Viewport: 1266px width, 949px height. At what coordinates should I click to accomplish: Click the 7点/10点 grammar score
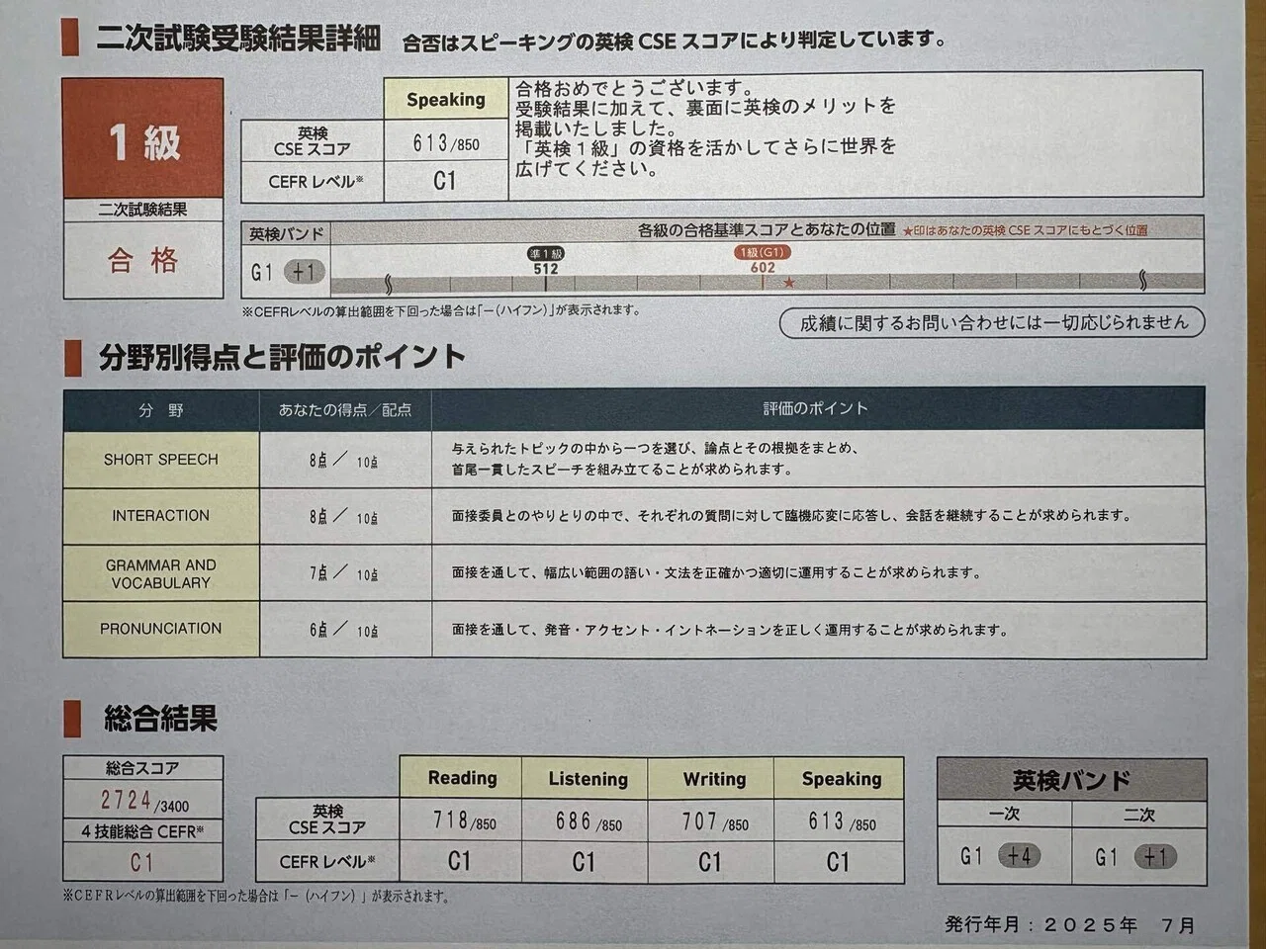click(x=343, y=573)
